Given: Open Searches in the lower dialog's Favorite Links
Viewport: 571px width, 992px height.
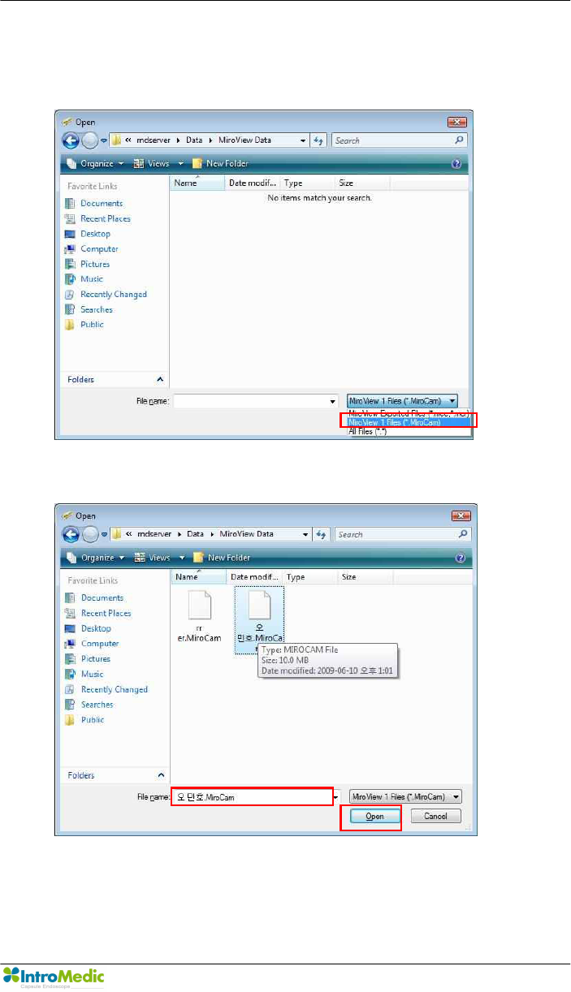Looking at the screenshot, I should [x=97, y=705].
